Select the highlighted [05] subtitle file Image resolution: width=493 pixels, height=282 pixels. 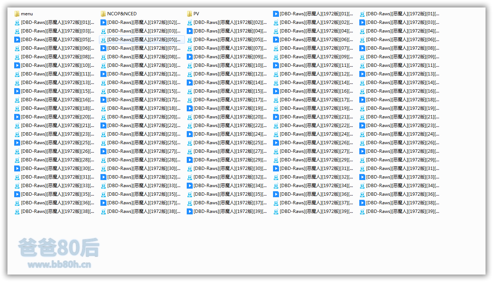(142, 40)
